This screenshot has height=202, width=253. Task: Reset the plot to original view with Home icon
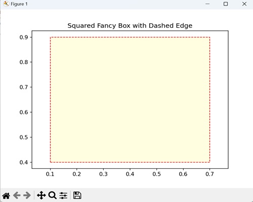pos(6,195)
